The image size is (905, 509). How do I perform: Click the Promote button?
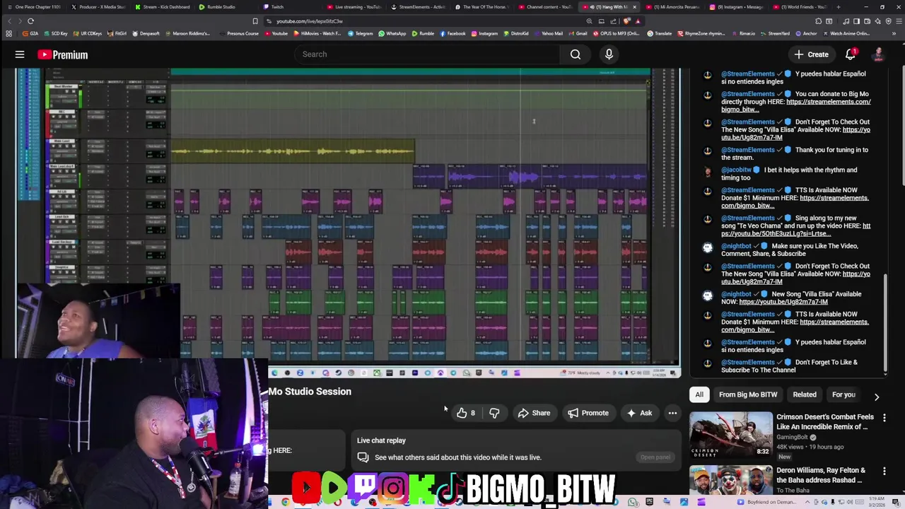588,413
